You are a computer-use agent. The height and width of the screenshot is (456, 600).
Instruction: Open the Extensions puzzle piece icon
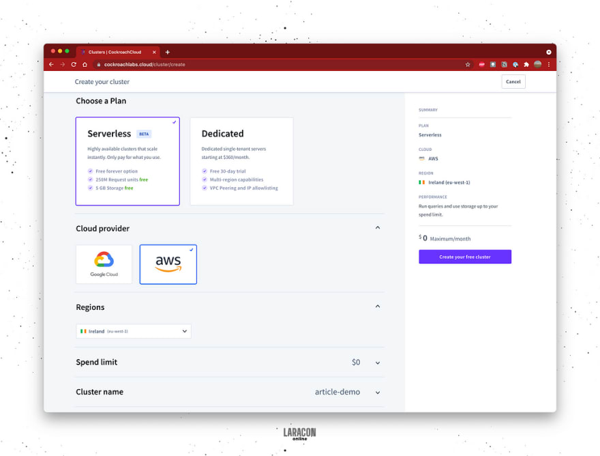pos(526,64)
